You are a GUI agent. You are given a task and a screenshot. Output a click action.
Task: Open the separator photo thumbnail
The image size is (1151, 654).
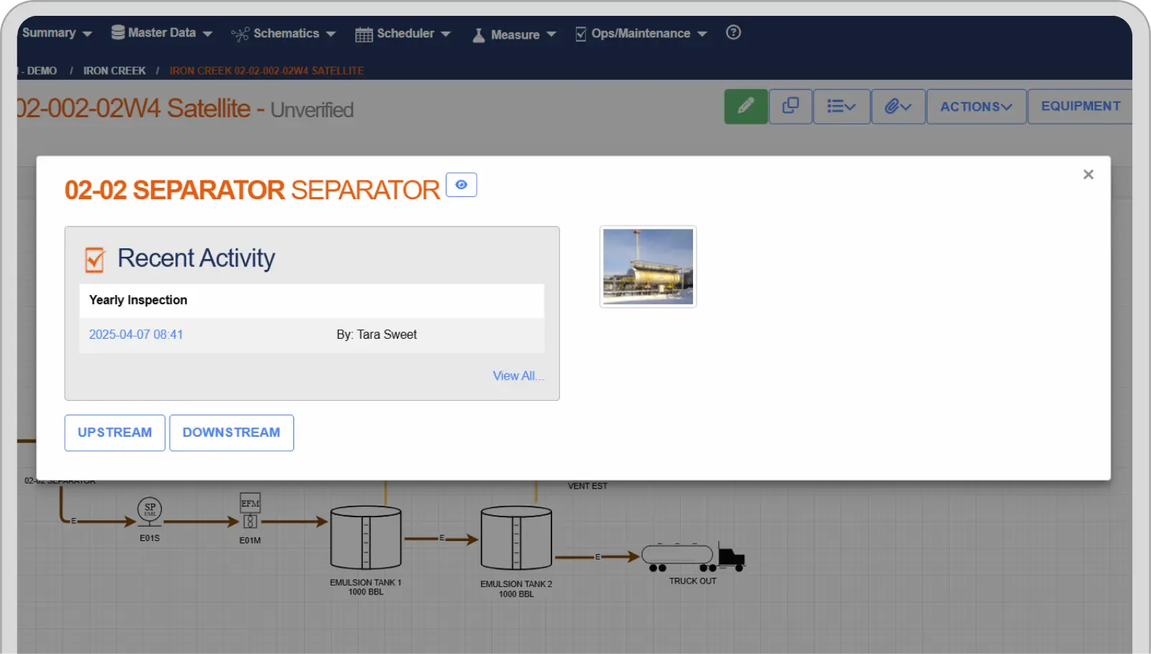click(x=648, y=266)
